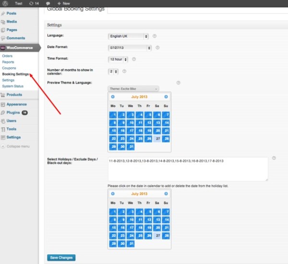
Task: Collapse the sidebar menu
Action: click(x=18, y=146)
